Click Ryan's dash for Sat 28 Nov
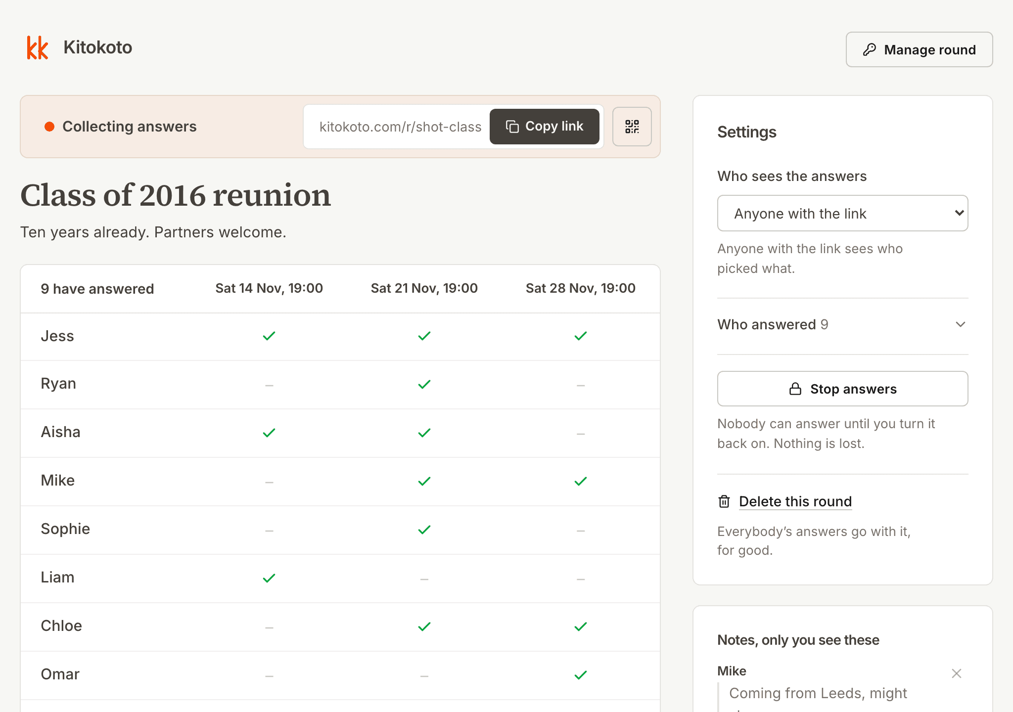Screen dimensions: 1013x712 tap(581, 385)
